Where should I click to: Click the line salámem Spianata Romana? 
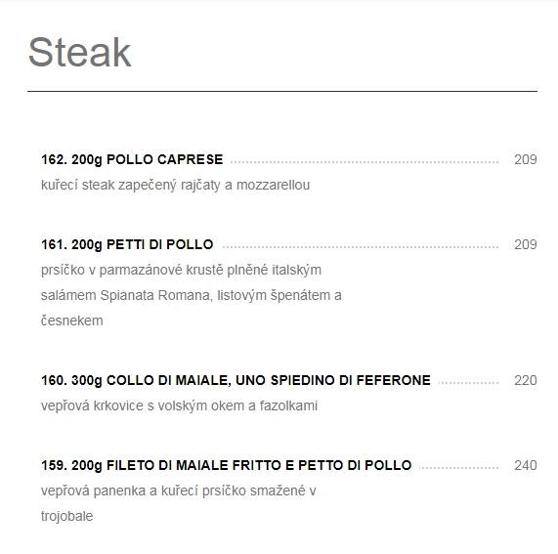click(x=192, y=295)
